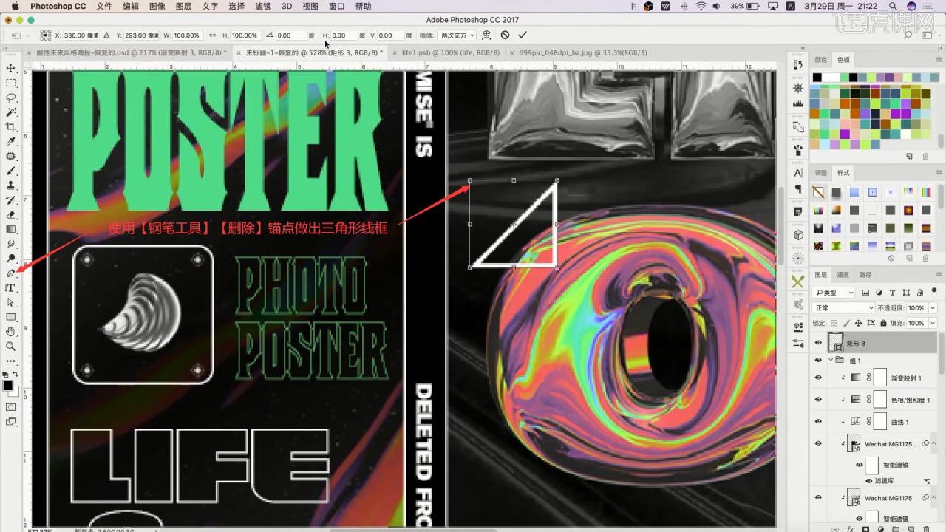
Task: Open the 图层 menu
Action: 184,6
